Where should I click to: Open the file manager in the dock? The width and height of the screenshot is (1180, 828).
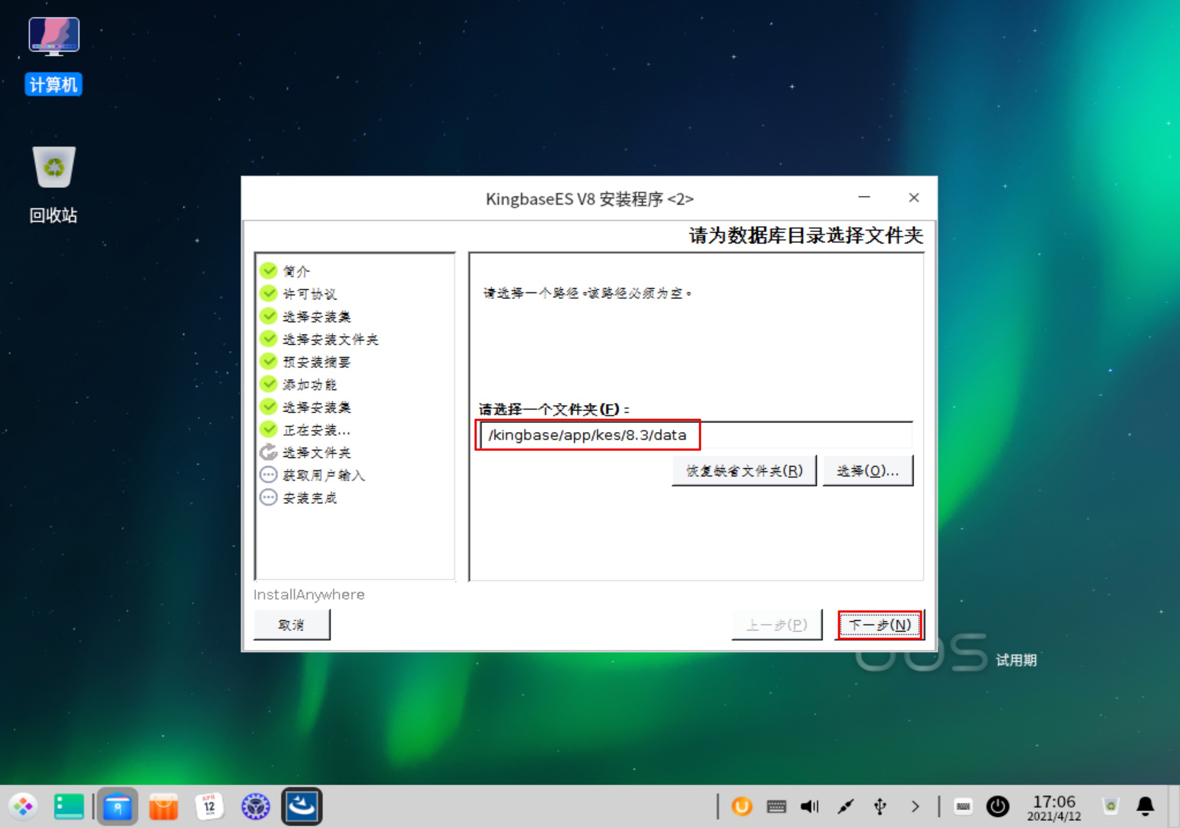coord(117,807)
